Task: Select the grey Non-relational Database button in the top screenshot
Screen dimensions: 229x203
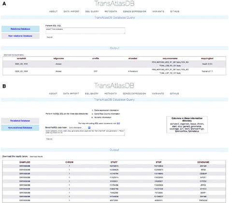Action: [x=20, y=36]
